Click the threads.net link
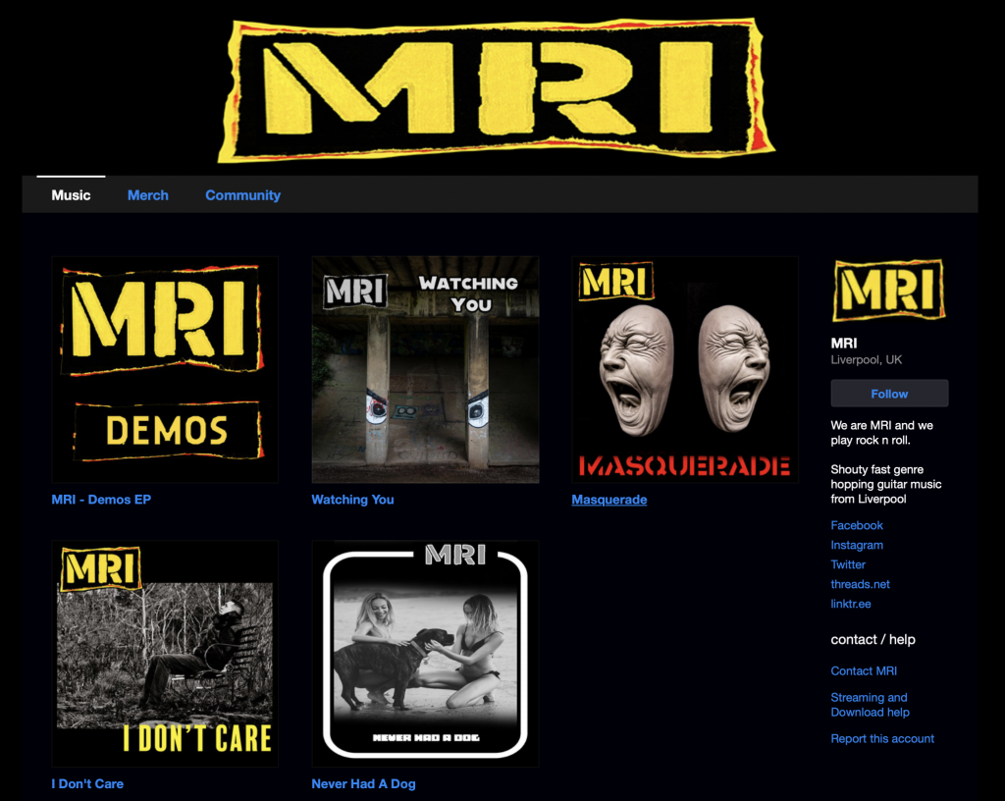The image size is (1005, 801). pos(861,584)
